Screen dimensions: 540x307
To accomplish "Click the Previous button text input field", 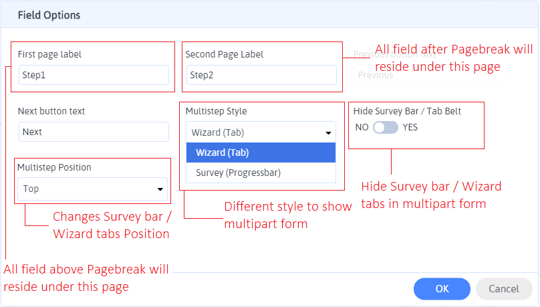I will tap(428, 75).
